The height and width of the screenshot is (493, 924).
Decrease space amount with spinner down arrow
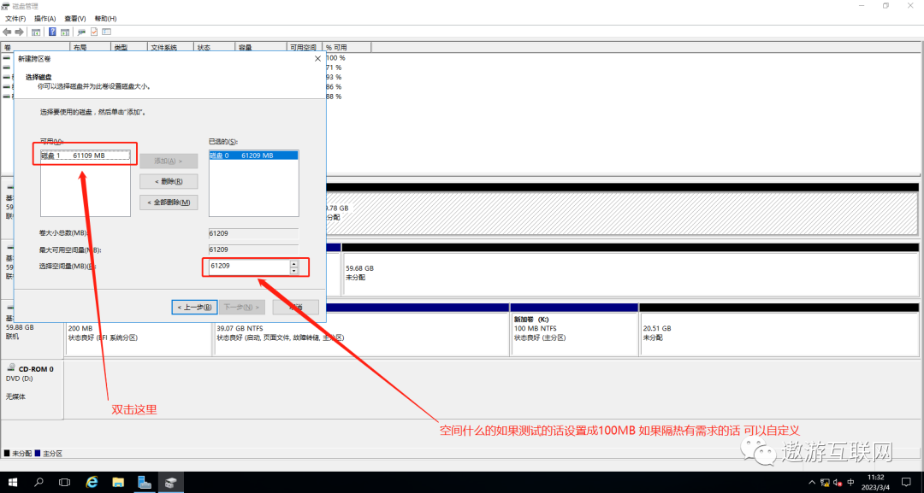coord(294,271)
